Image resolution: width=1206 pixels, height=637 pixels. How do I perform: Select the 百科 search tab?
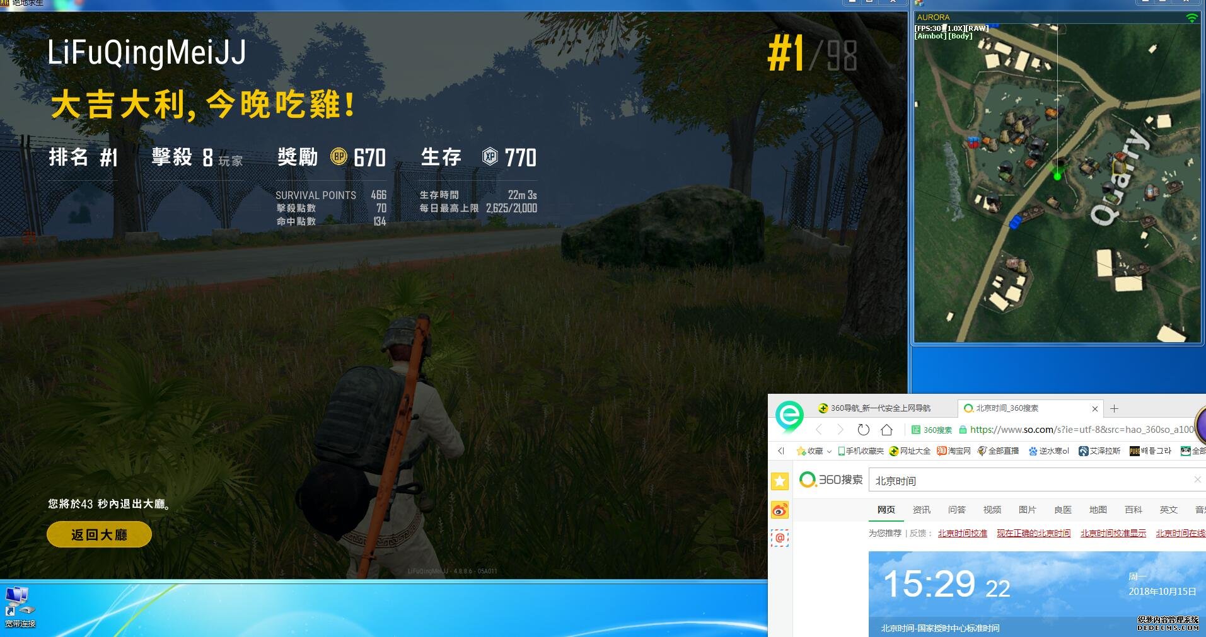coord(1133,510)
